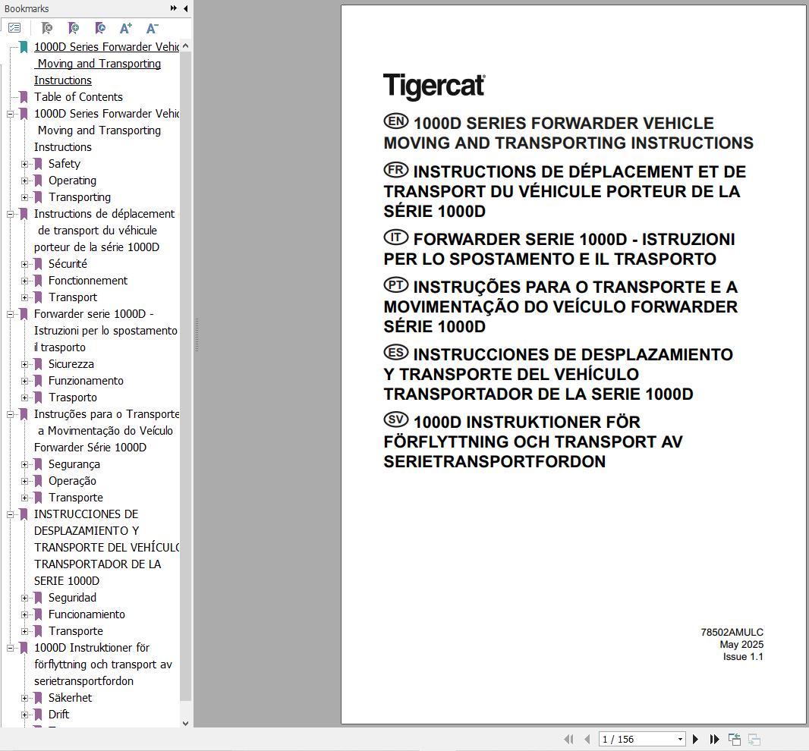
Task: Increase bookmark text size with A+ icon
Action: pyautogui.click(x=125, y=28)
